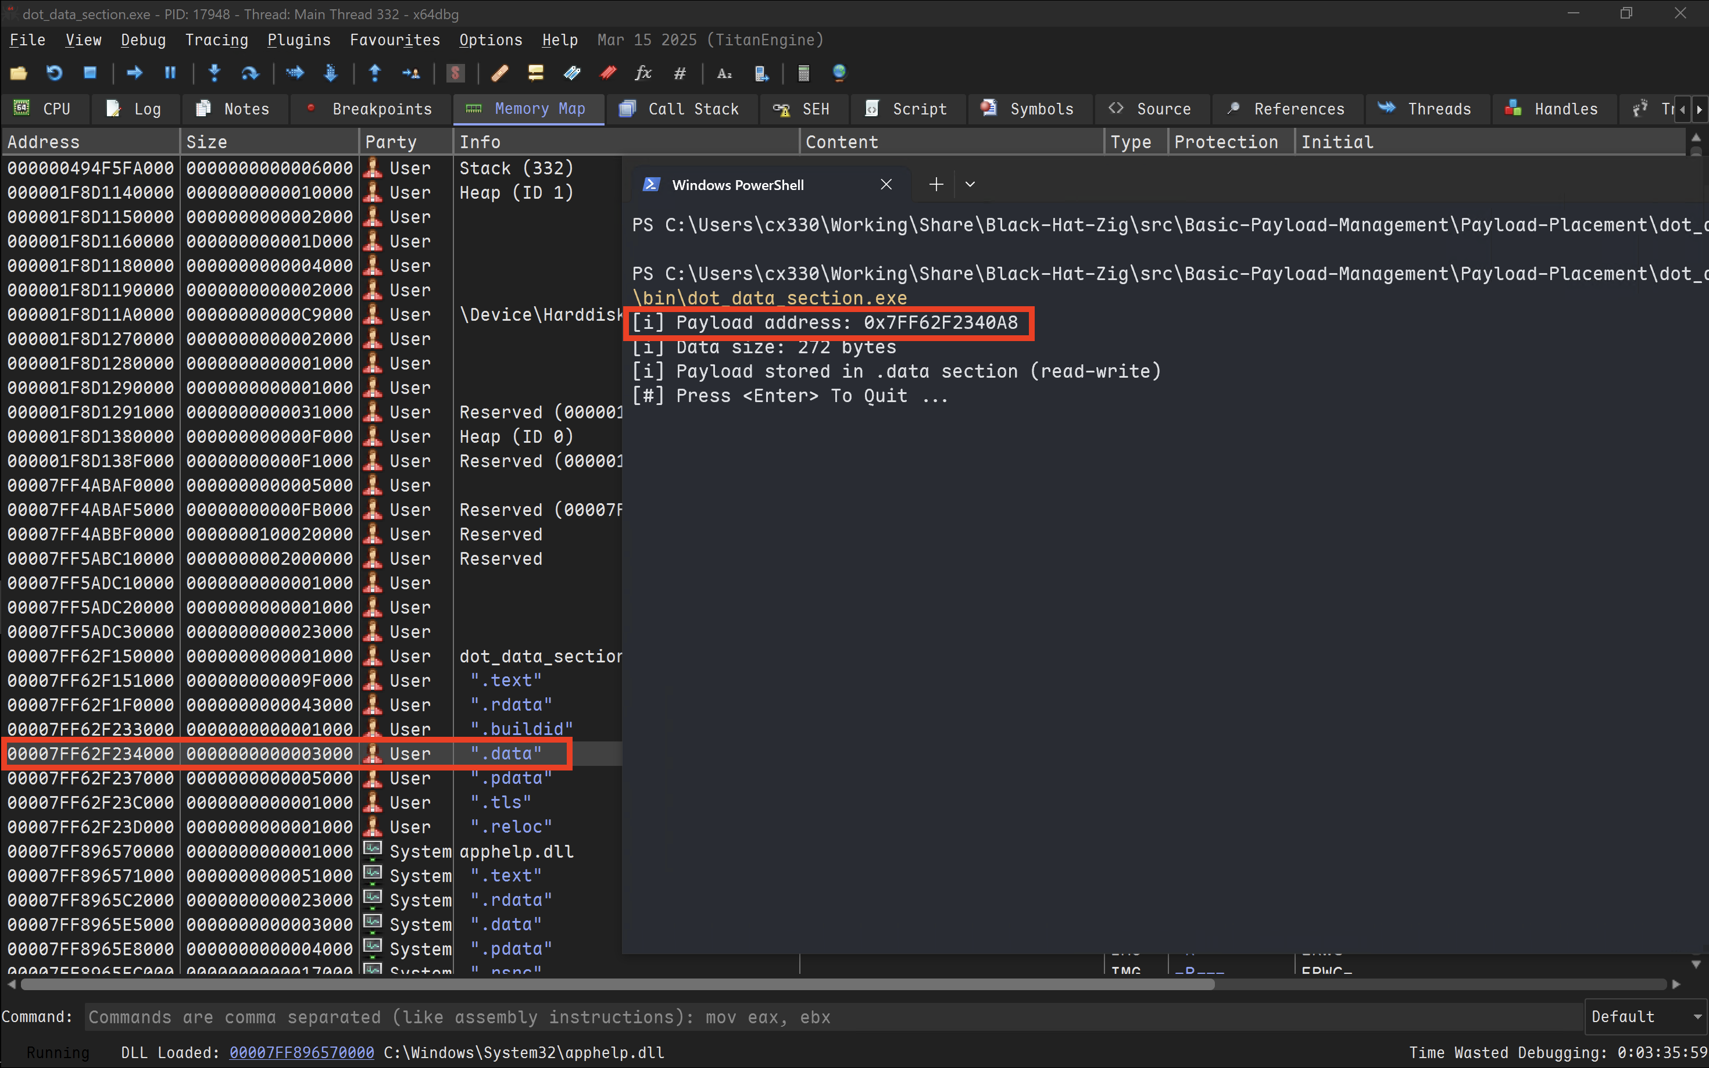
Task: Click the Info column header
Action: pyautogui.click(x=626, y=142)
